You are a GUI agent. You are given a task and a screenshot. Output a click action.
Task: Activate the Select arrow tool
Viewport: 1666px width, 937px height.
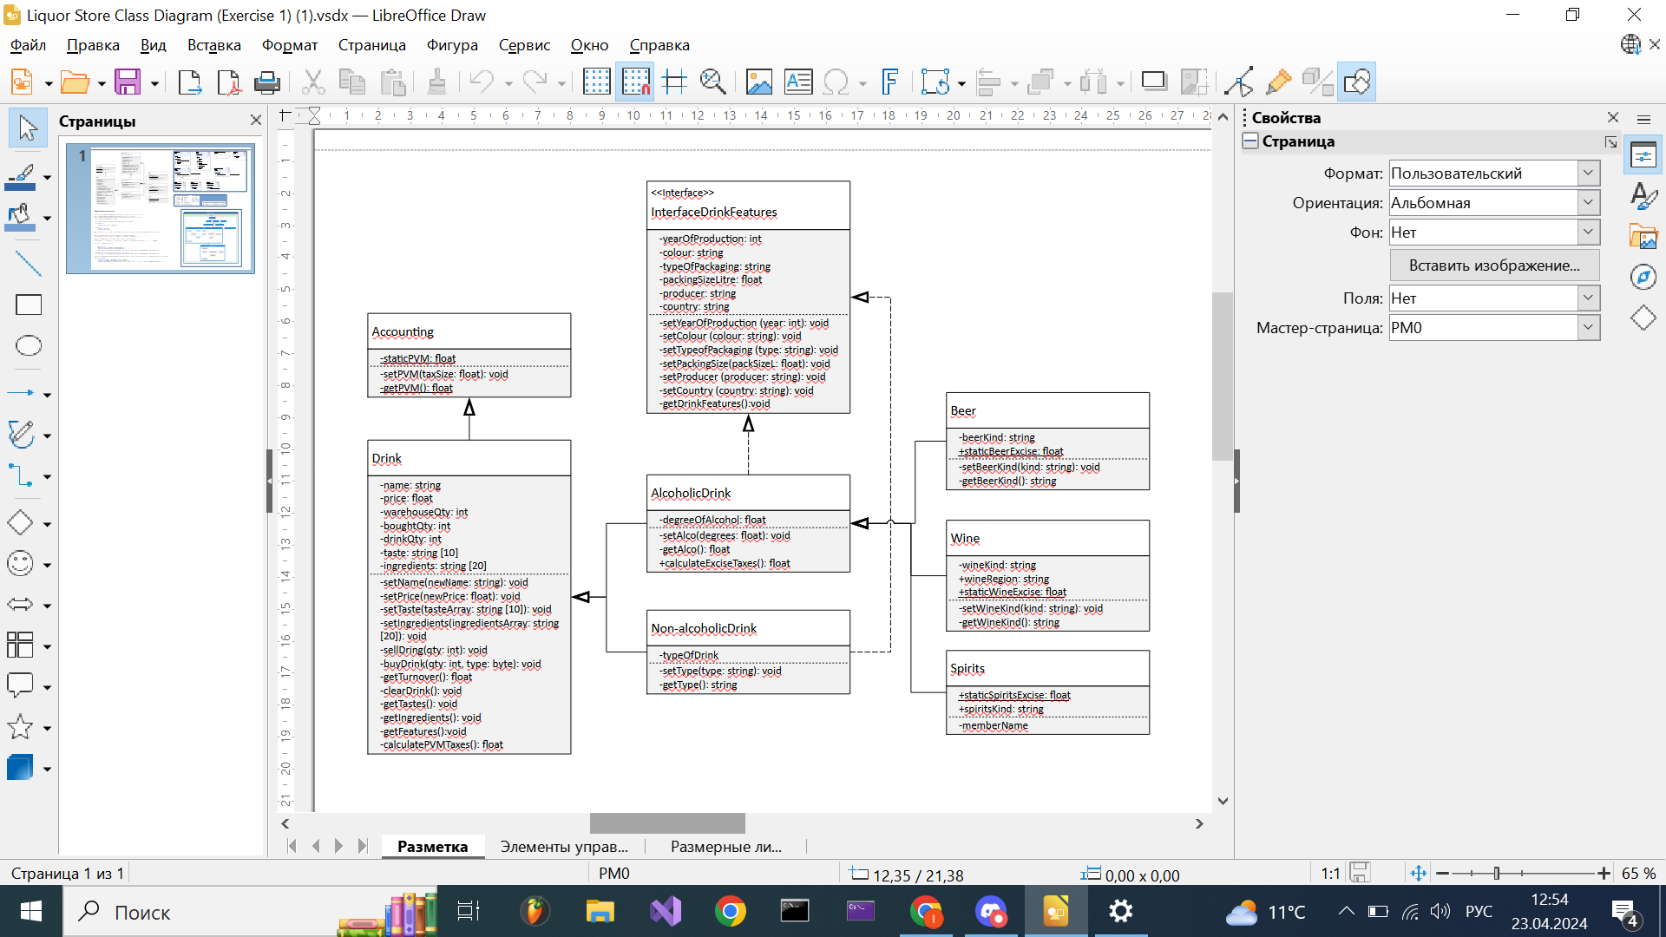(28, 128)
